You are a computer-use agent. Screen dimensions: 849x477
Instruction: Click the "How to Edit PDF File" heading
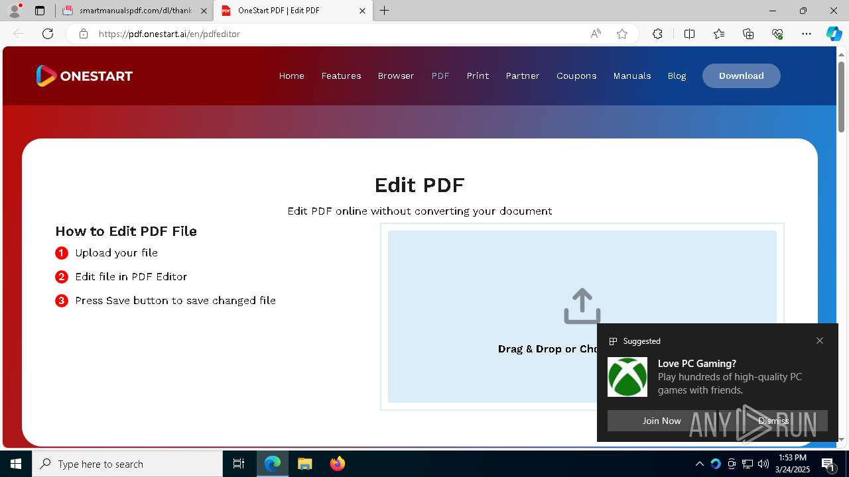tap(126, 231)
